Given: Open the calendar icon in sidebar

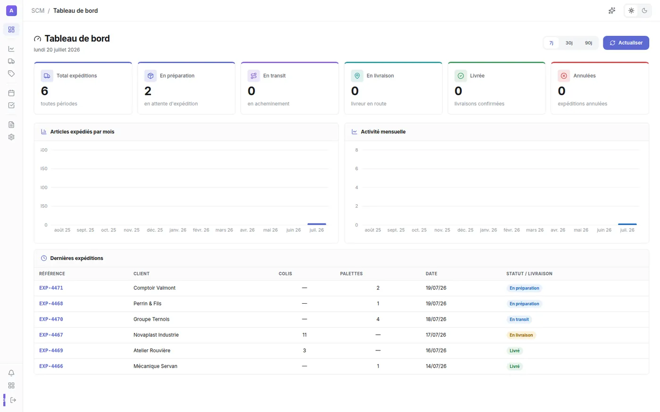Looking at the screenshot, I should (11, 93).
